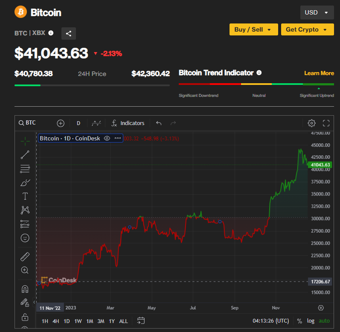Viewport: 340px width, 332px height.
Task: Toggle stay in drawing mode
Action: [x=25, y=303]
